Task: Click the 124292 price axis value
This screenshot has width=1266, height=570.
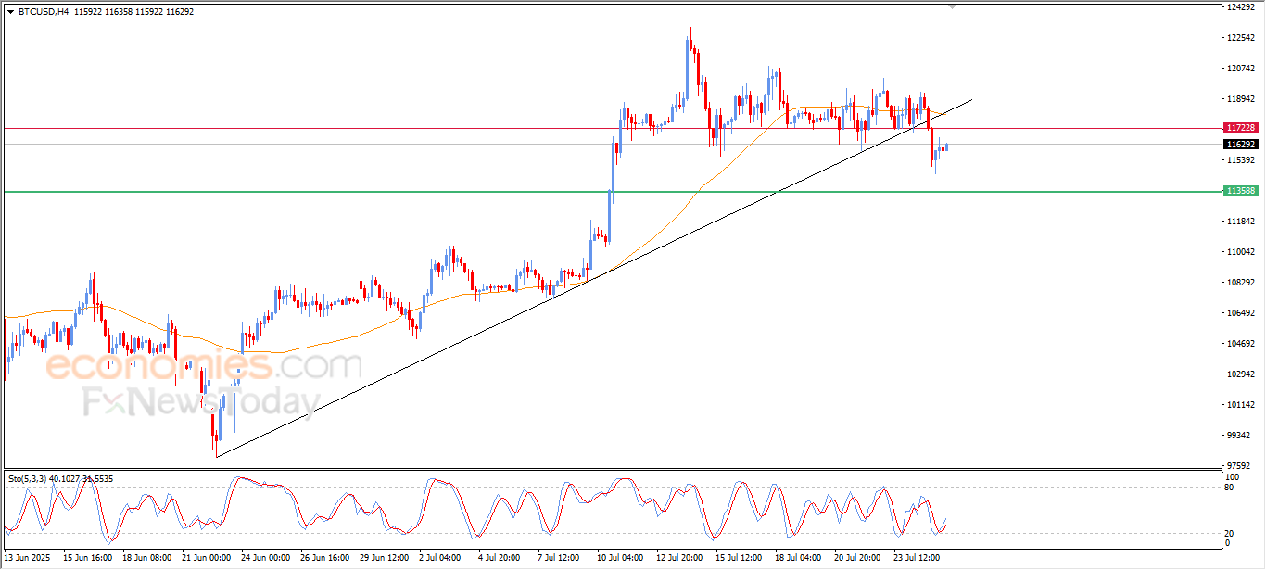Action: 1240,7
